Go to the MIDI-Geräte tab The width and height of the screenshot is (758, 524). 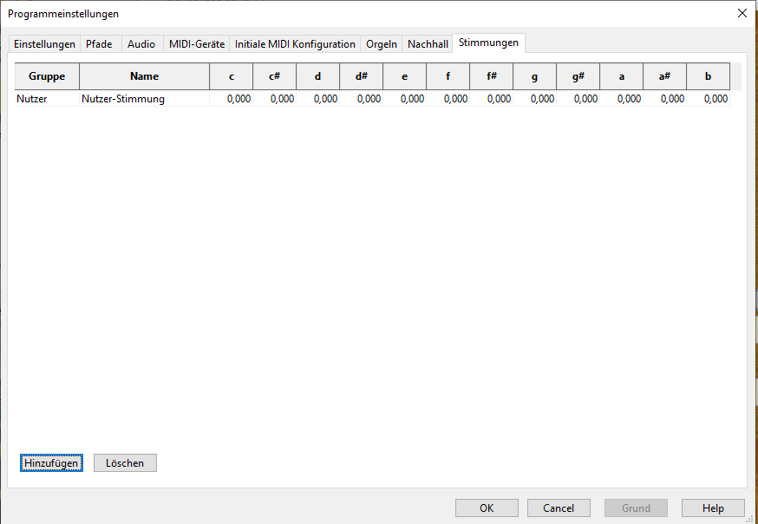point(197,44)
